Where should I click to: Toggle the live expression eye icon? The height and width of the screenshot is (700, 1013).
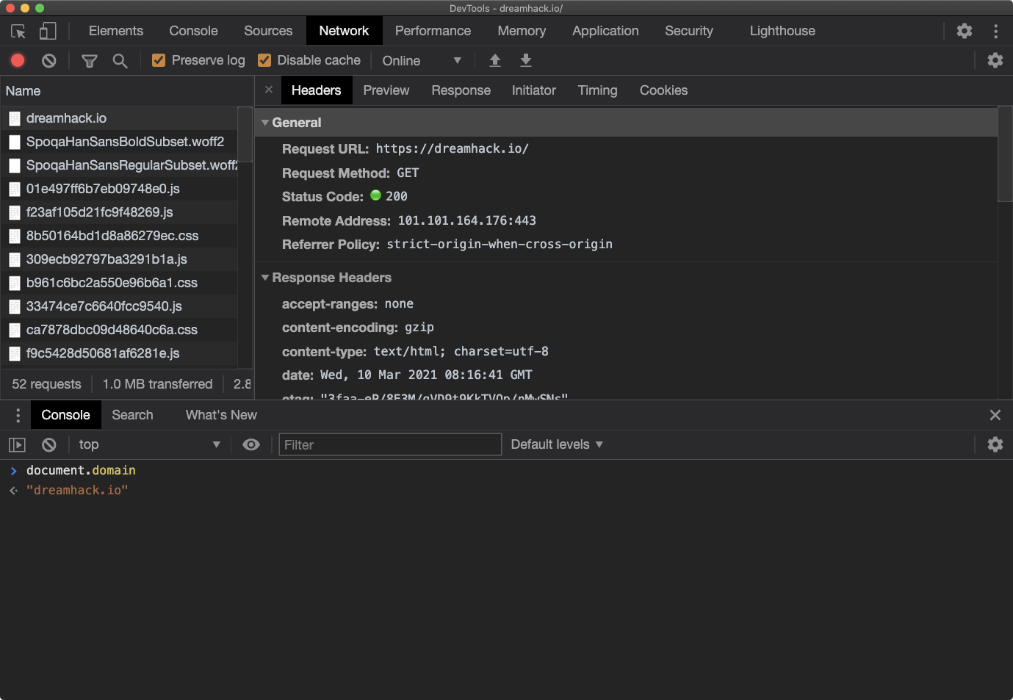tap(251, 444)
